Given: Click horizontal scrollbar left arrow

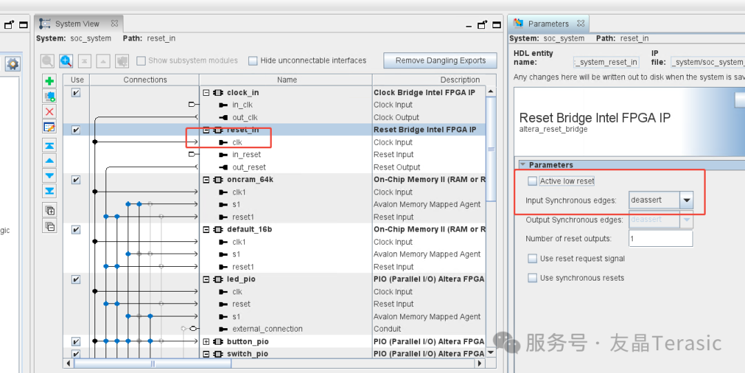Looking at the screenshot, I should click(x=68, y=363).
